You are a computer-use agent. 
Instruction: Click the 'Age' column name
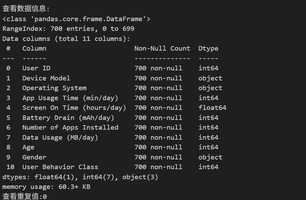(28, 148)
